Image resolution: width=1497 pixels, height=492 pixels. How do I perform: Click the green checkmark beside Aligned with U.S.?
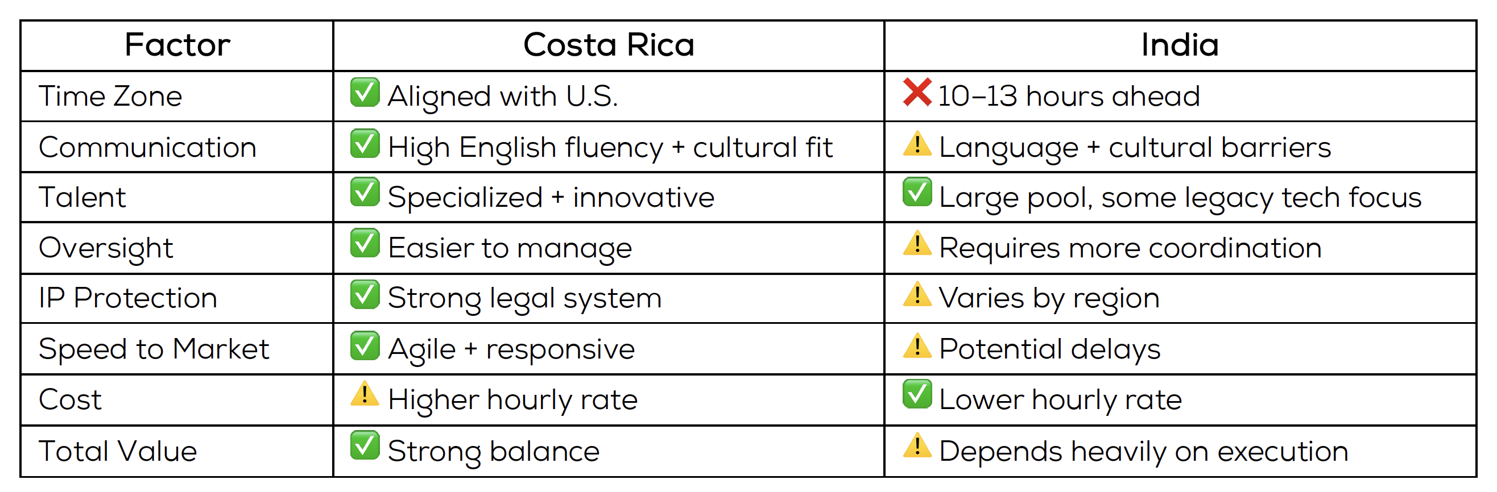[365, 92]
